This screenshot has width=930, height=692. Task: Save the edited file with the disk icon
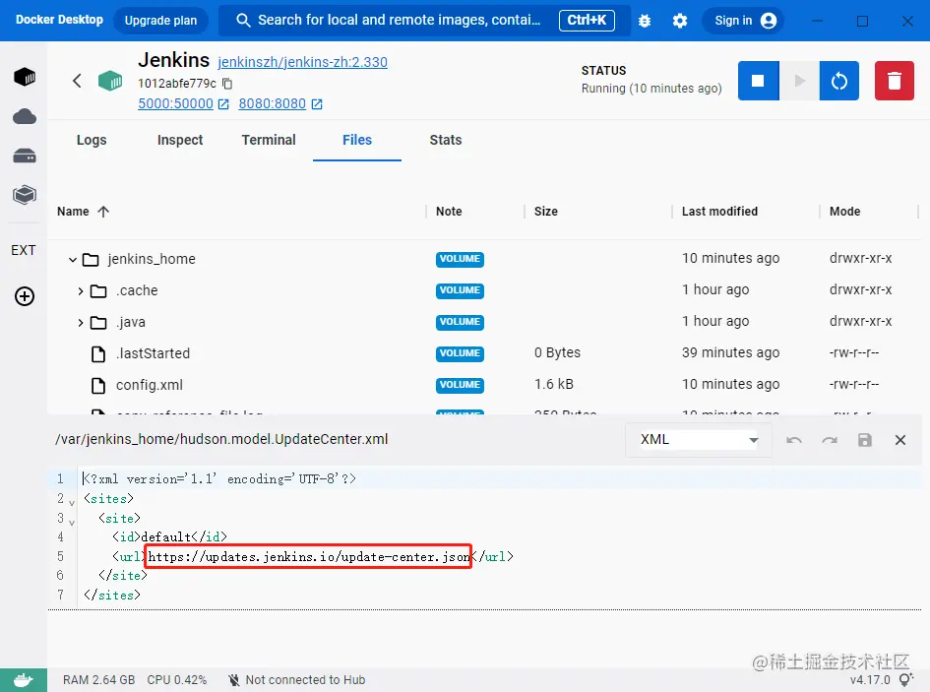(865, 440)
